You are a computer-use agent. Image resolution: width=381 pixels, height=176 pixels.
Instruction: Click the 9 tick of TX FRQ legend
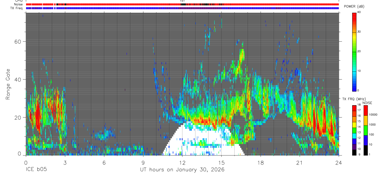click(x=359, y=154)
